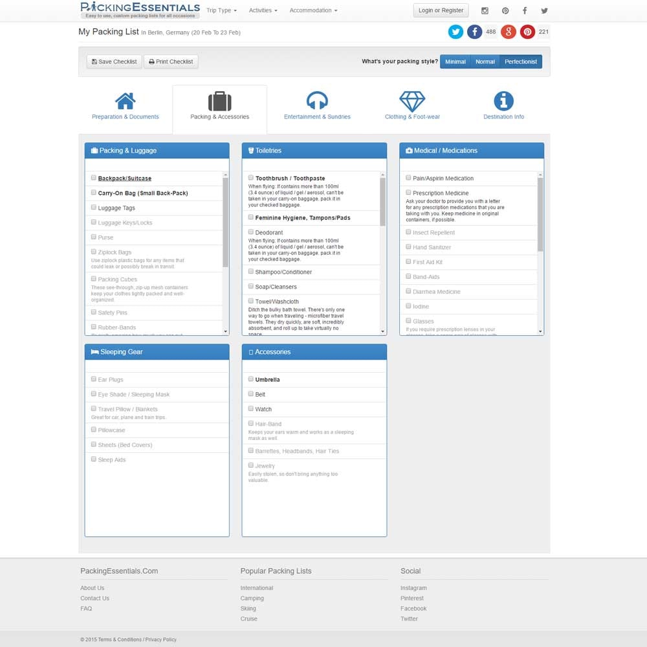Screen dimensions: 647x647
Task: Choose Perfectionist packing style
Action: pyautogui.click(x=521, y=61)
